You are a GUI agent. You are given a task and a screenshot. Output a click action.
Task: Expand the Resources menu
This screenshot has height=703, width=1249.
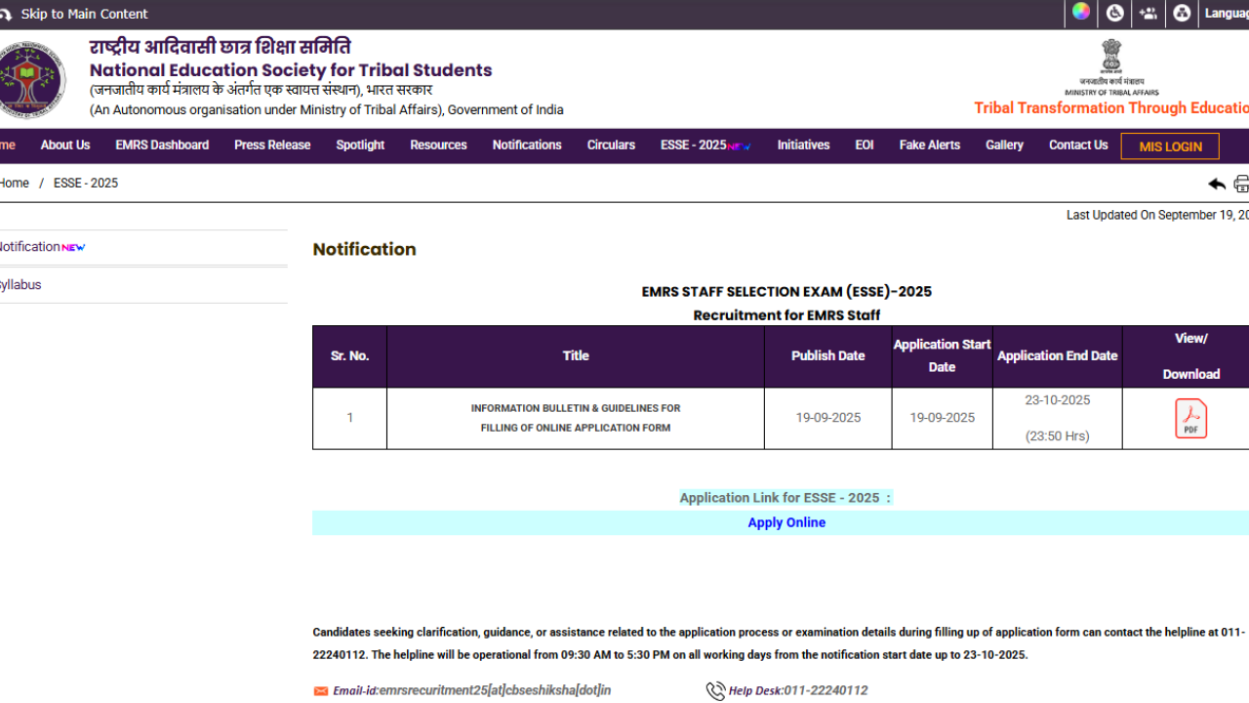pyautogui.click(x=438, y=145)
